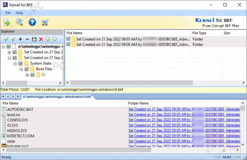Select the CONFIG.SYS file name
Screen dimensions: 247x160
17,120
